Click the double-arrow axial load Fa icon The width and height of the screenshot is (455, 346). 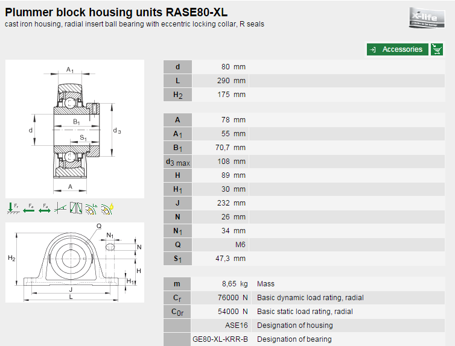(x=44, y=208)
